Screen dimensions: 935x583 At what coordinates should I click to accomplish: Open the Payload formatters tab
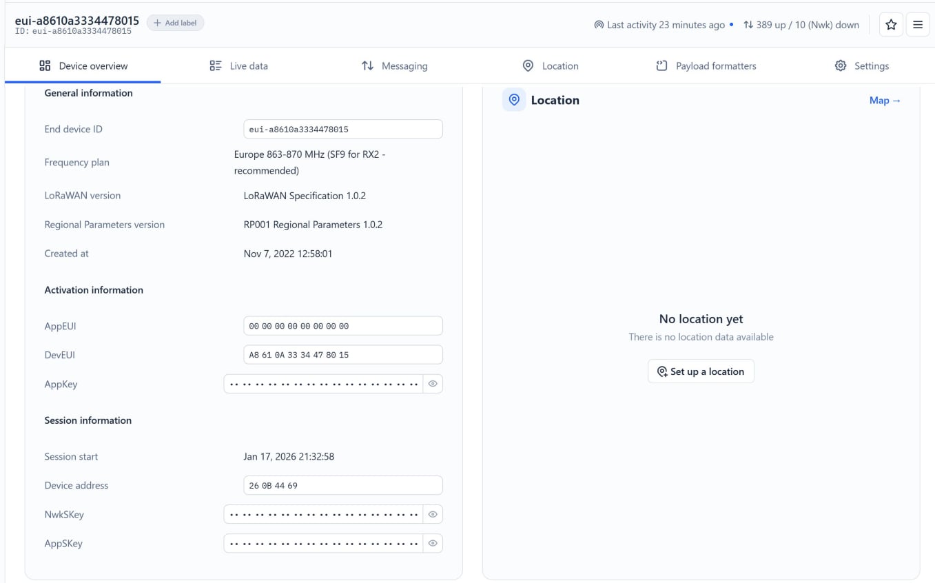click(706, 66)
